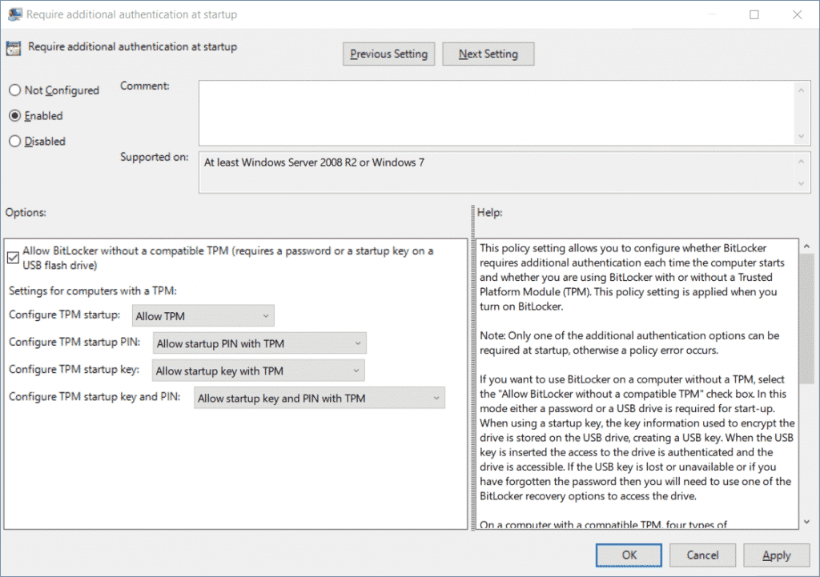The width and height of the screenshot is (820, 577).
Task: Click the Cancel button
Action: [x=702, y=555]
